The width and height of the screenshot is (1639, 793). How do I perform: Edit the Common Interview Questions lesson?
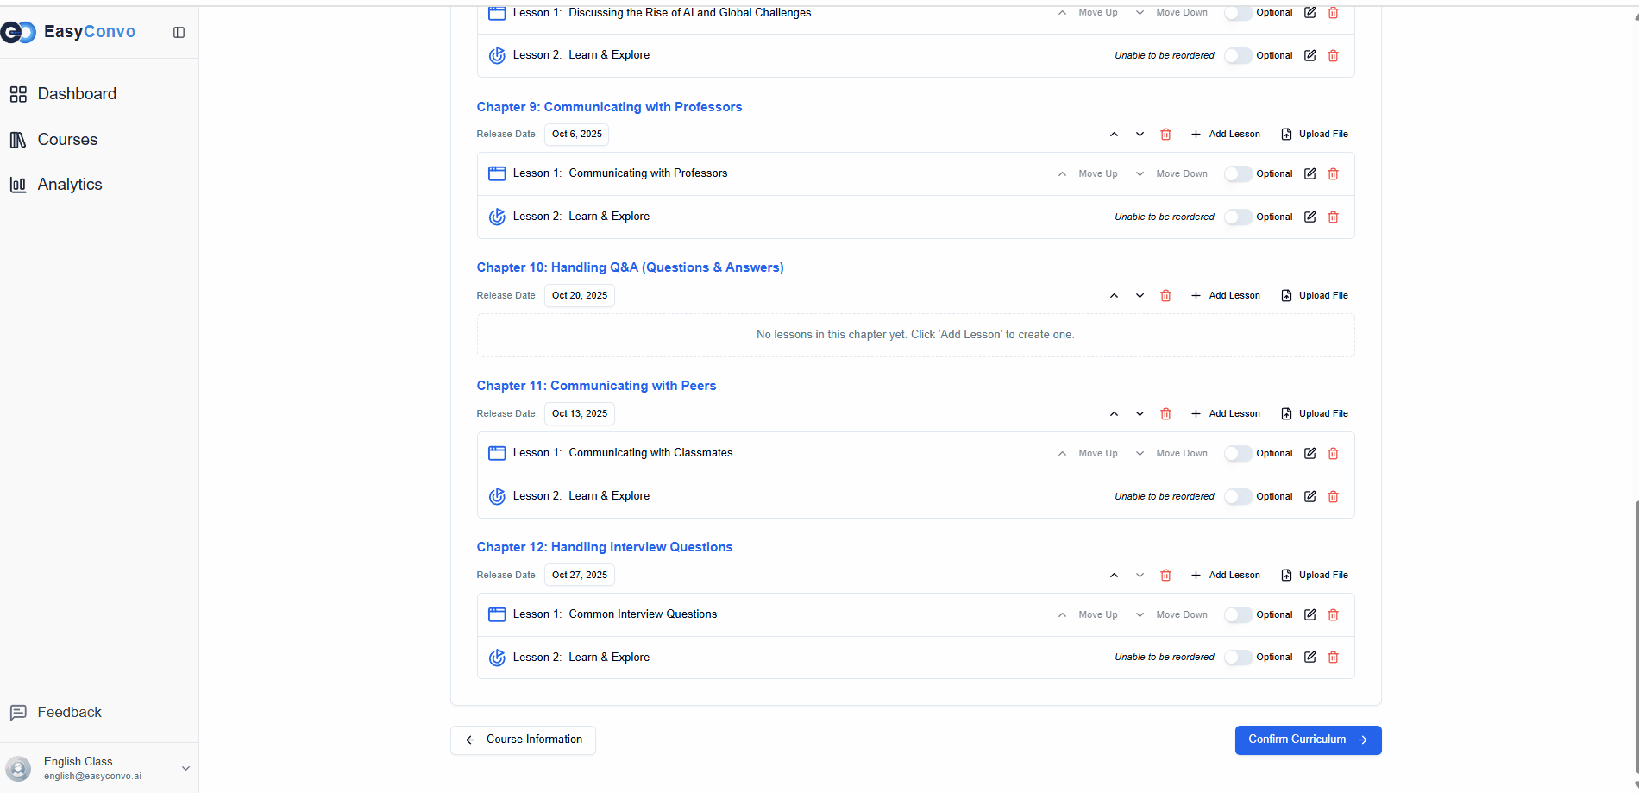(x=1309, y=615)
